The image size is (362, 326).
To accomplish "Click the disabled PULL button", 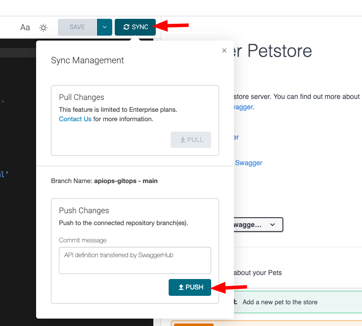I will [191, 140].
